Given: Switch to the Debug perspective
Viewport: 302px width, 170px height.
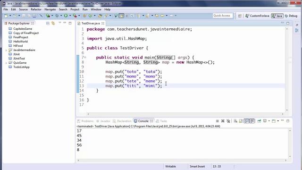Looking at the screenshot, I should [x=291, y=16].
